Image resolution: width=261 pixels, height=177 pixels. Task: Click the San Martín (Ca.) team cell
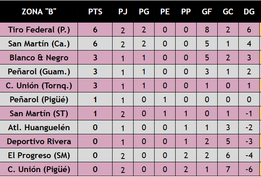click(x=39, y=44)
